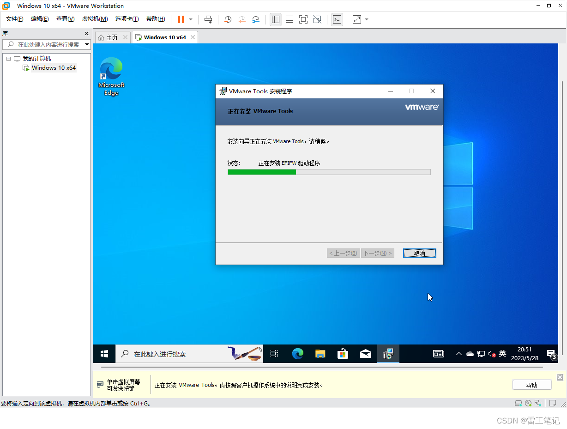The height and width of the screenshot is (429, 567).
Task: Open Task View in guest taskbar
Action: pos(274,354)
